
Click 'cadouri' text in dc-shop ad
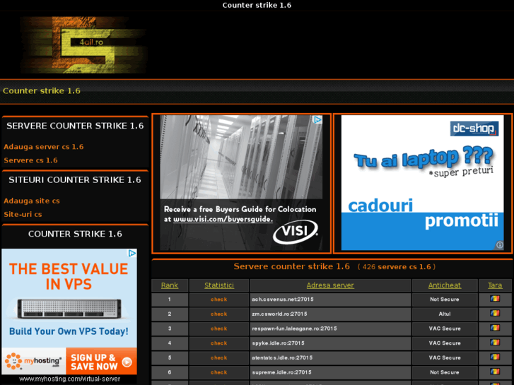click(x=380, y=206)
